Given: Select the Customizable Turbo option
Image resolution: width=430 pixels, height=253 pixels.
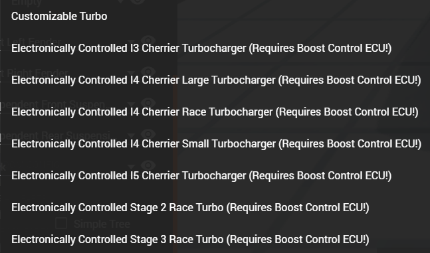Looking at the screenshot, I should tap(59, 16).
